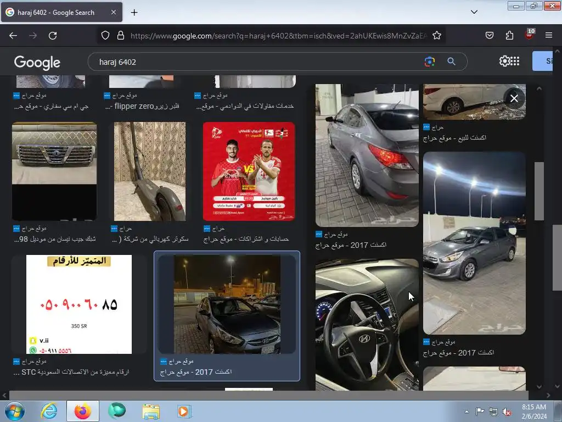The image size is (562, 422).
Task: Click the clock showing 8:15 AM
Action: [534, 407]
